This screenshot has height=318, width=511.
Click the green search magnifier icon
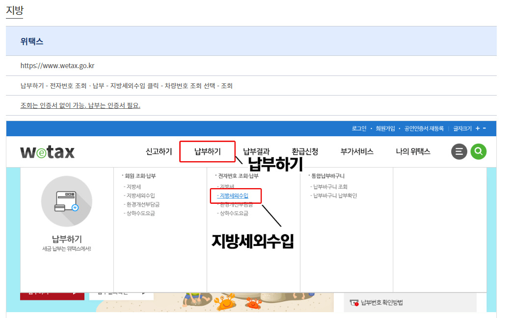click(478, 152)
